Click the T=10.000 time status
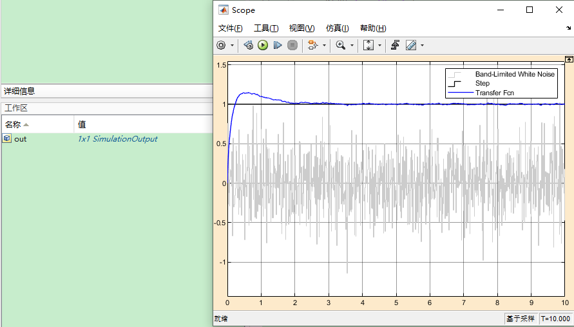This screenshot has width=574, height=327. coord(556,319)
